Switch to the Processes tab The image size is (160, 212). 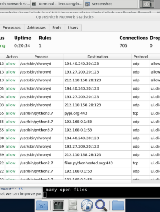pyautogui.click(x=12, y=28)
